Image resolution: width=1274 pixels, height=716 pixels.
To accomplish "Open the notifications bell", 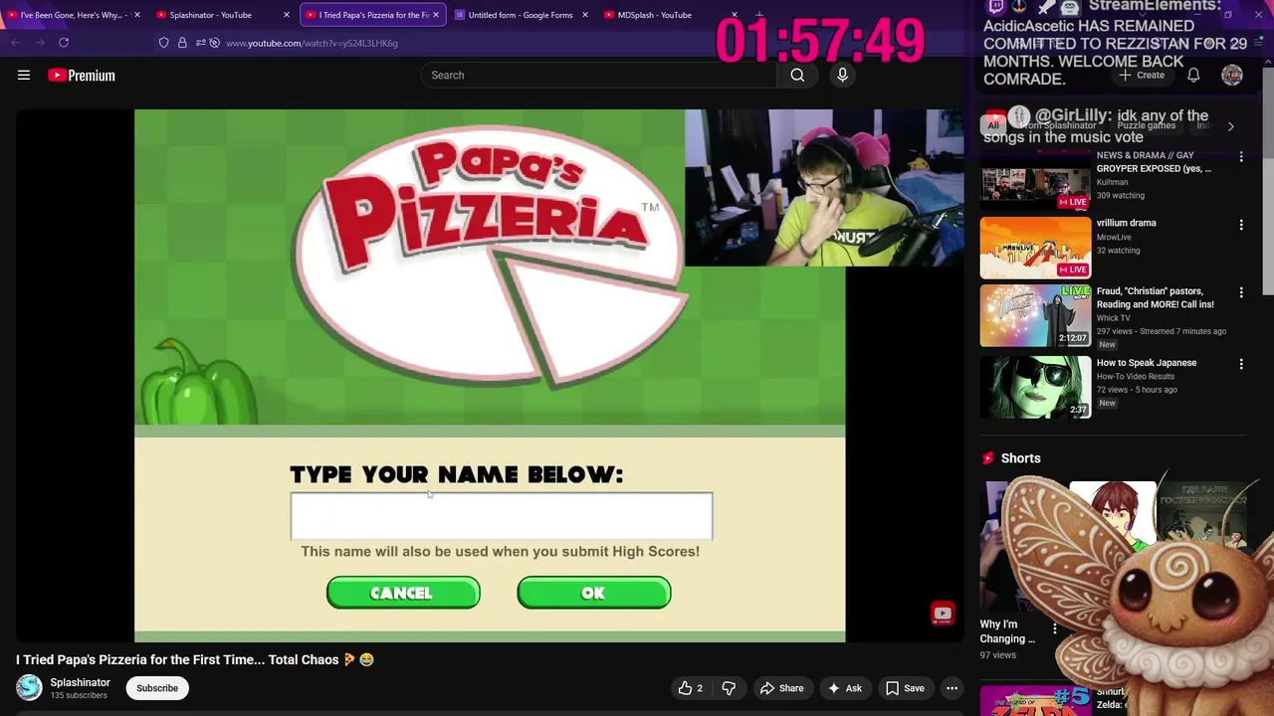I will [1193, 75].
